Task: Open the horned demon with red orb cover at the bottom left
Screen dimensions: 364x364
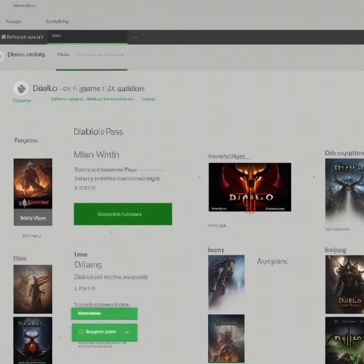Action: pos(33,340)
